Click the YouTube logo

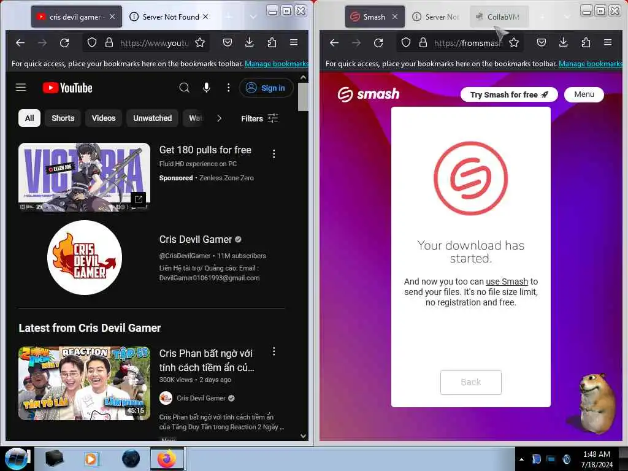67,88
